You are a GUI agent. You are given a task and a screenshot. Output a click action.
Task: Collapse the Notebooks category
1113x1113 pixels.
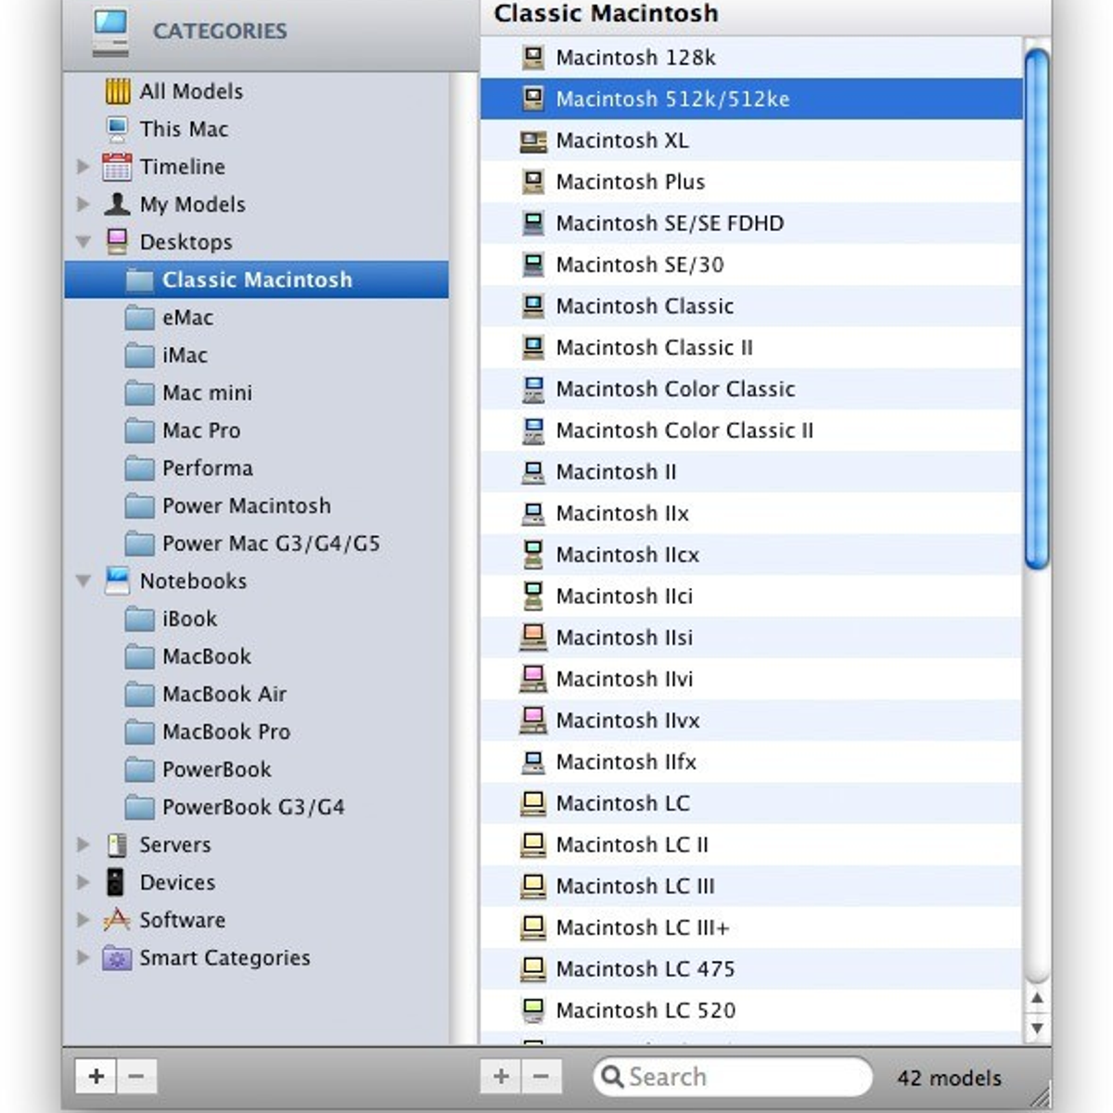tap(83, 582)
